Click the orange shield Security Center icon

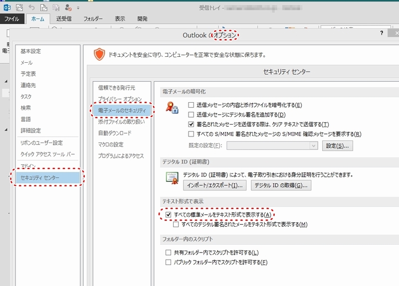click(x=99, y=54)
